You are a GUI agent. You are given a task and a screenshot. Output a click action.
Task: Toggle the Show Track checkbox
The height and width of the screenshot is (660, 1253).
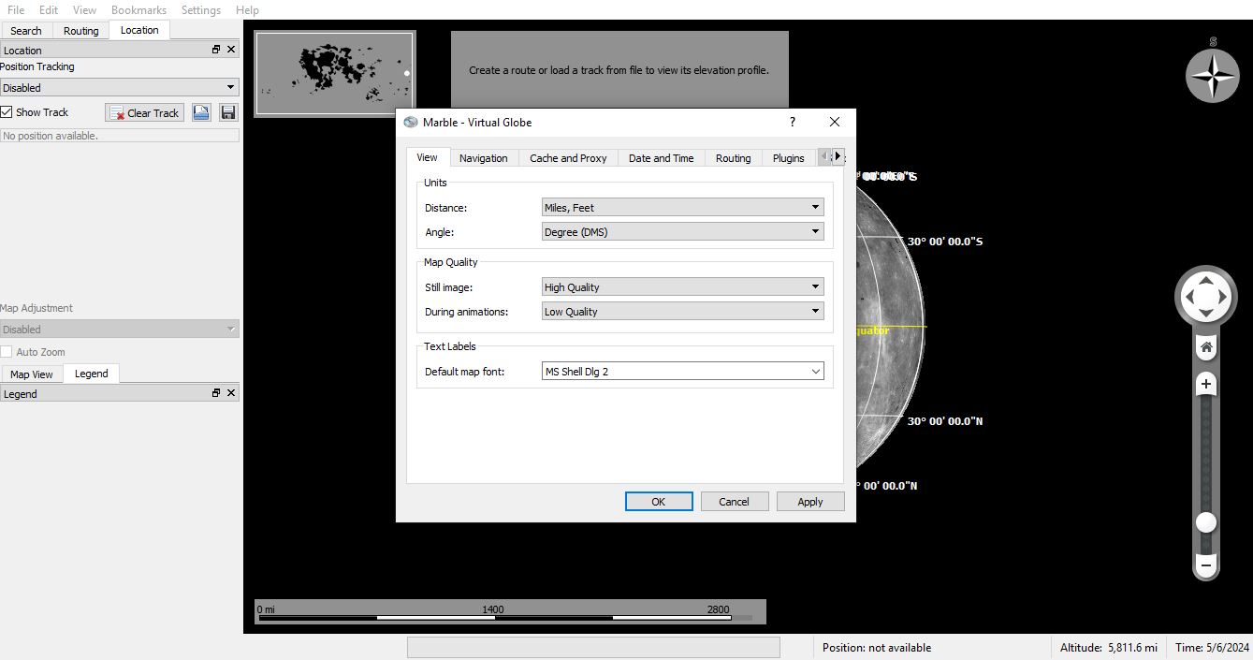click(x=7, y=112)
